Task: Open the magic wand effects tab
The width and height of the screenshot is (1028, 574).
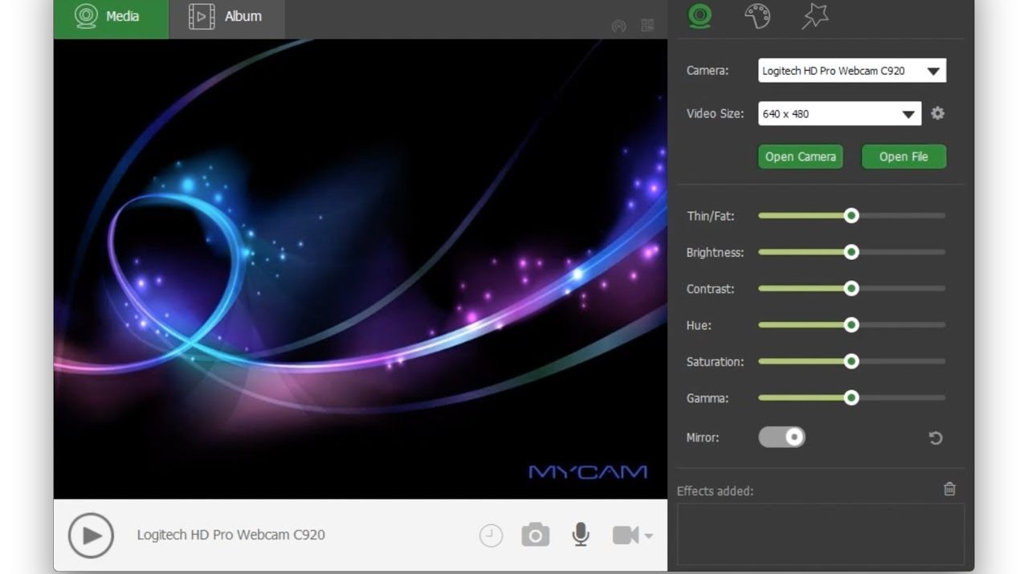Action: coord(815,16)
